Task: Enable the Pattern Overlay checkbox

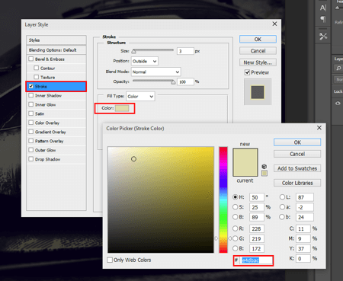Action: pyautogui.click(x=31, y=141)
